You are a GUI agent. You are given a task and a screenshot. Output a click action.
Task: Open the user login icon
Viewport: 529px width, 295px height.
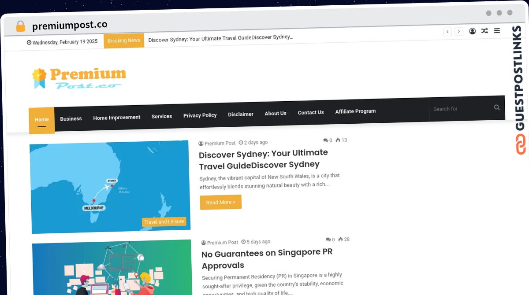coord(473,31)
